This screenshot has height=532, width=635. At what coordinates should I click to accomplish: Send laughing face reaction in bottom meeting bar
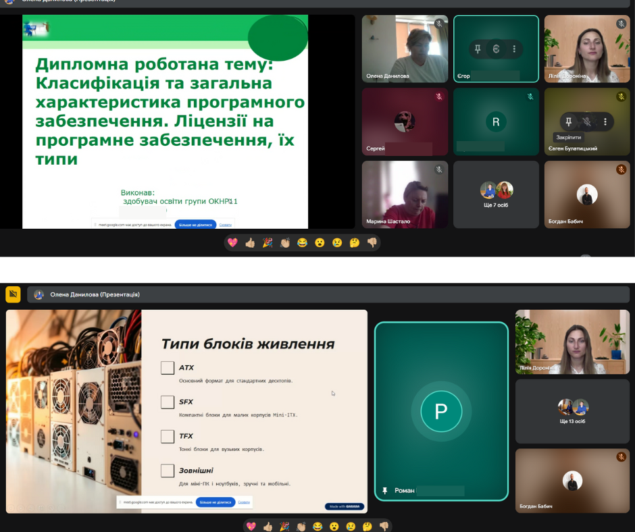coord(317,527)
